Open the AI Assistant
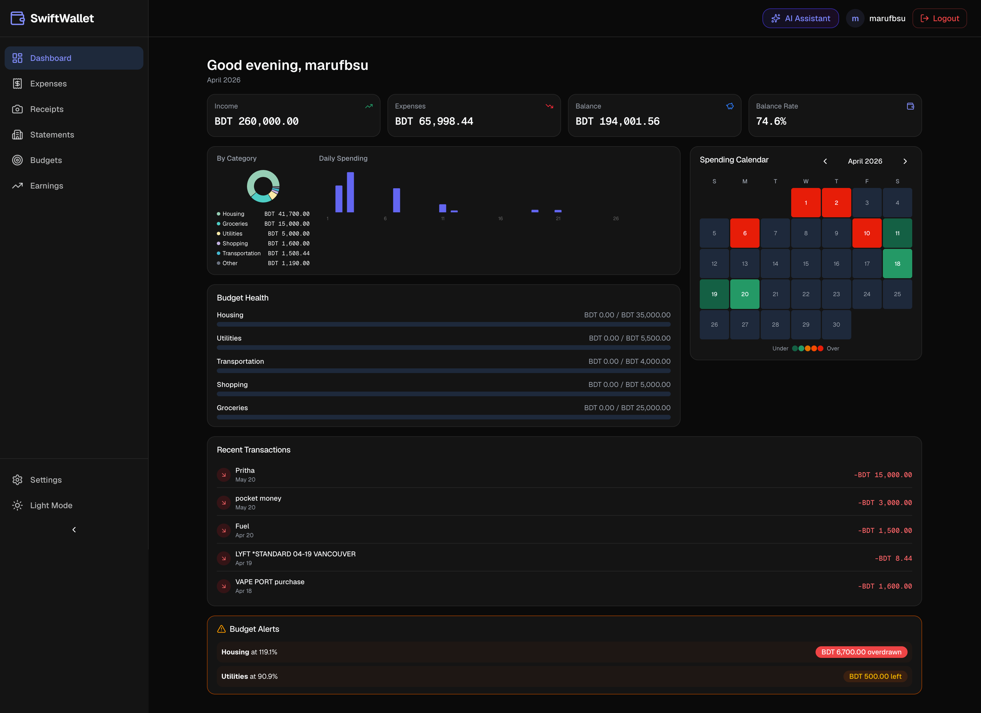 point(800,18)
